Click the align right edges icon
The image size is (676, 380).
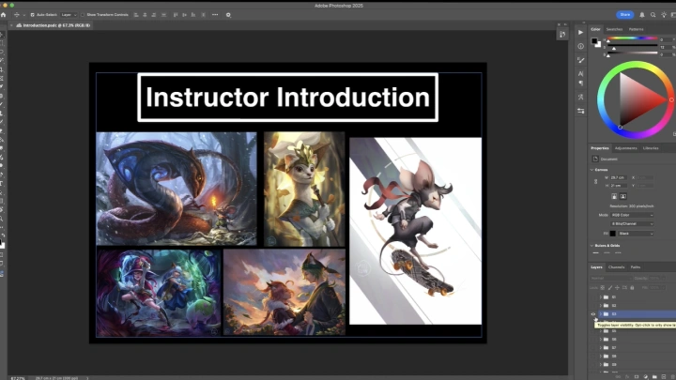click(x=153, y=15)
